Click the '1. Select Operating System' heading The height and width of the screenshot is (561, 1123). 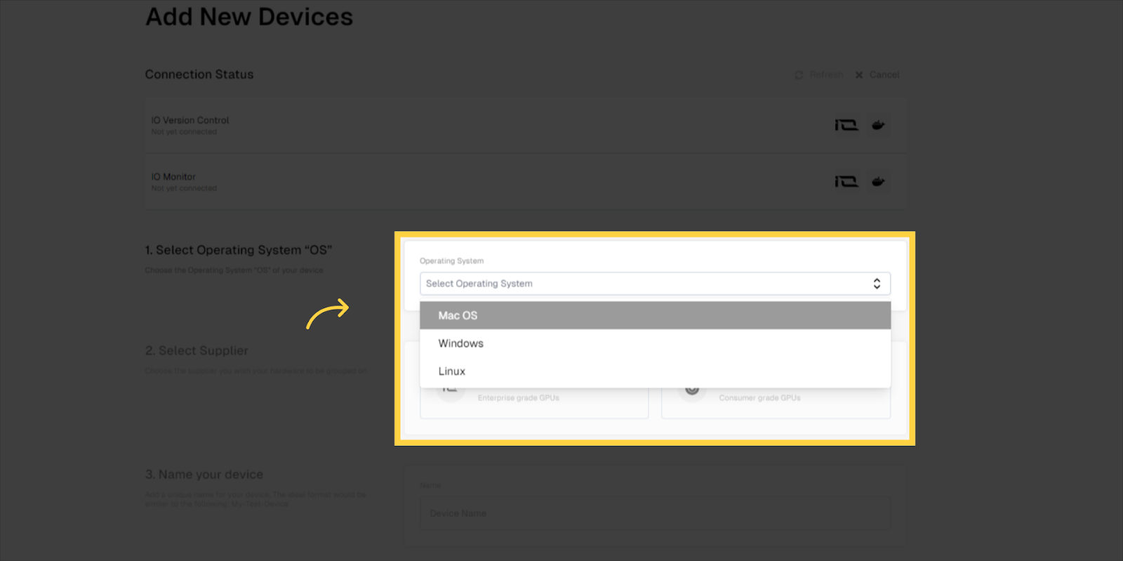click(239, 250)
